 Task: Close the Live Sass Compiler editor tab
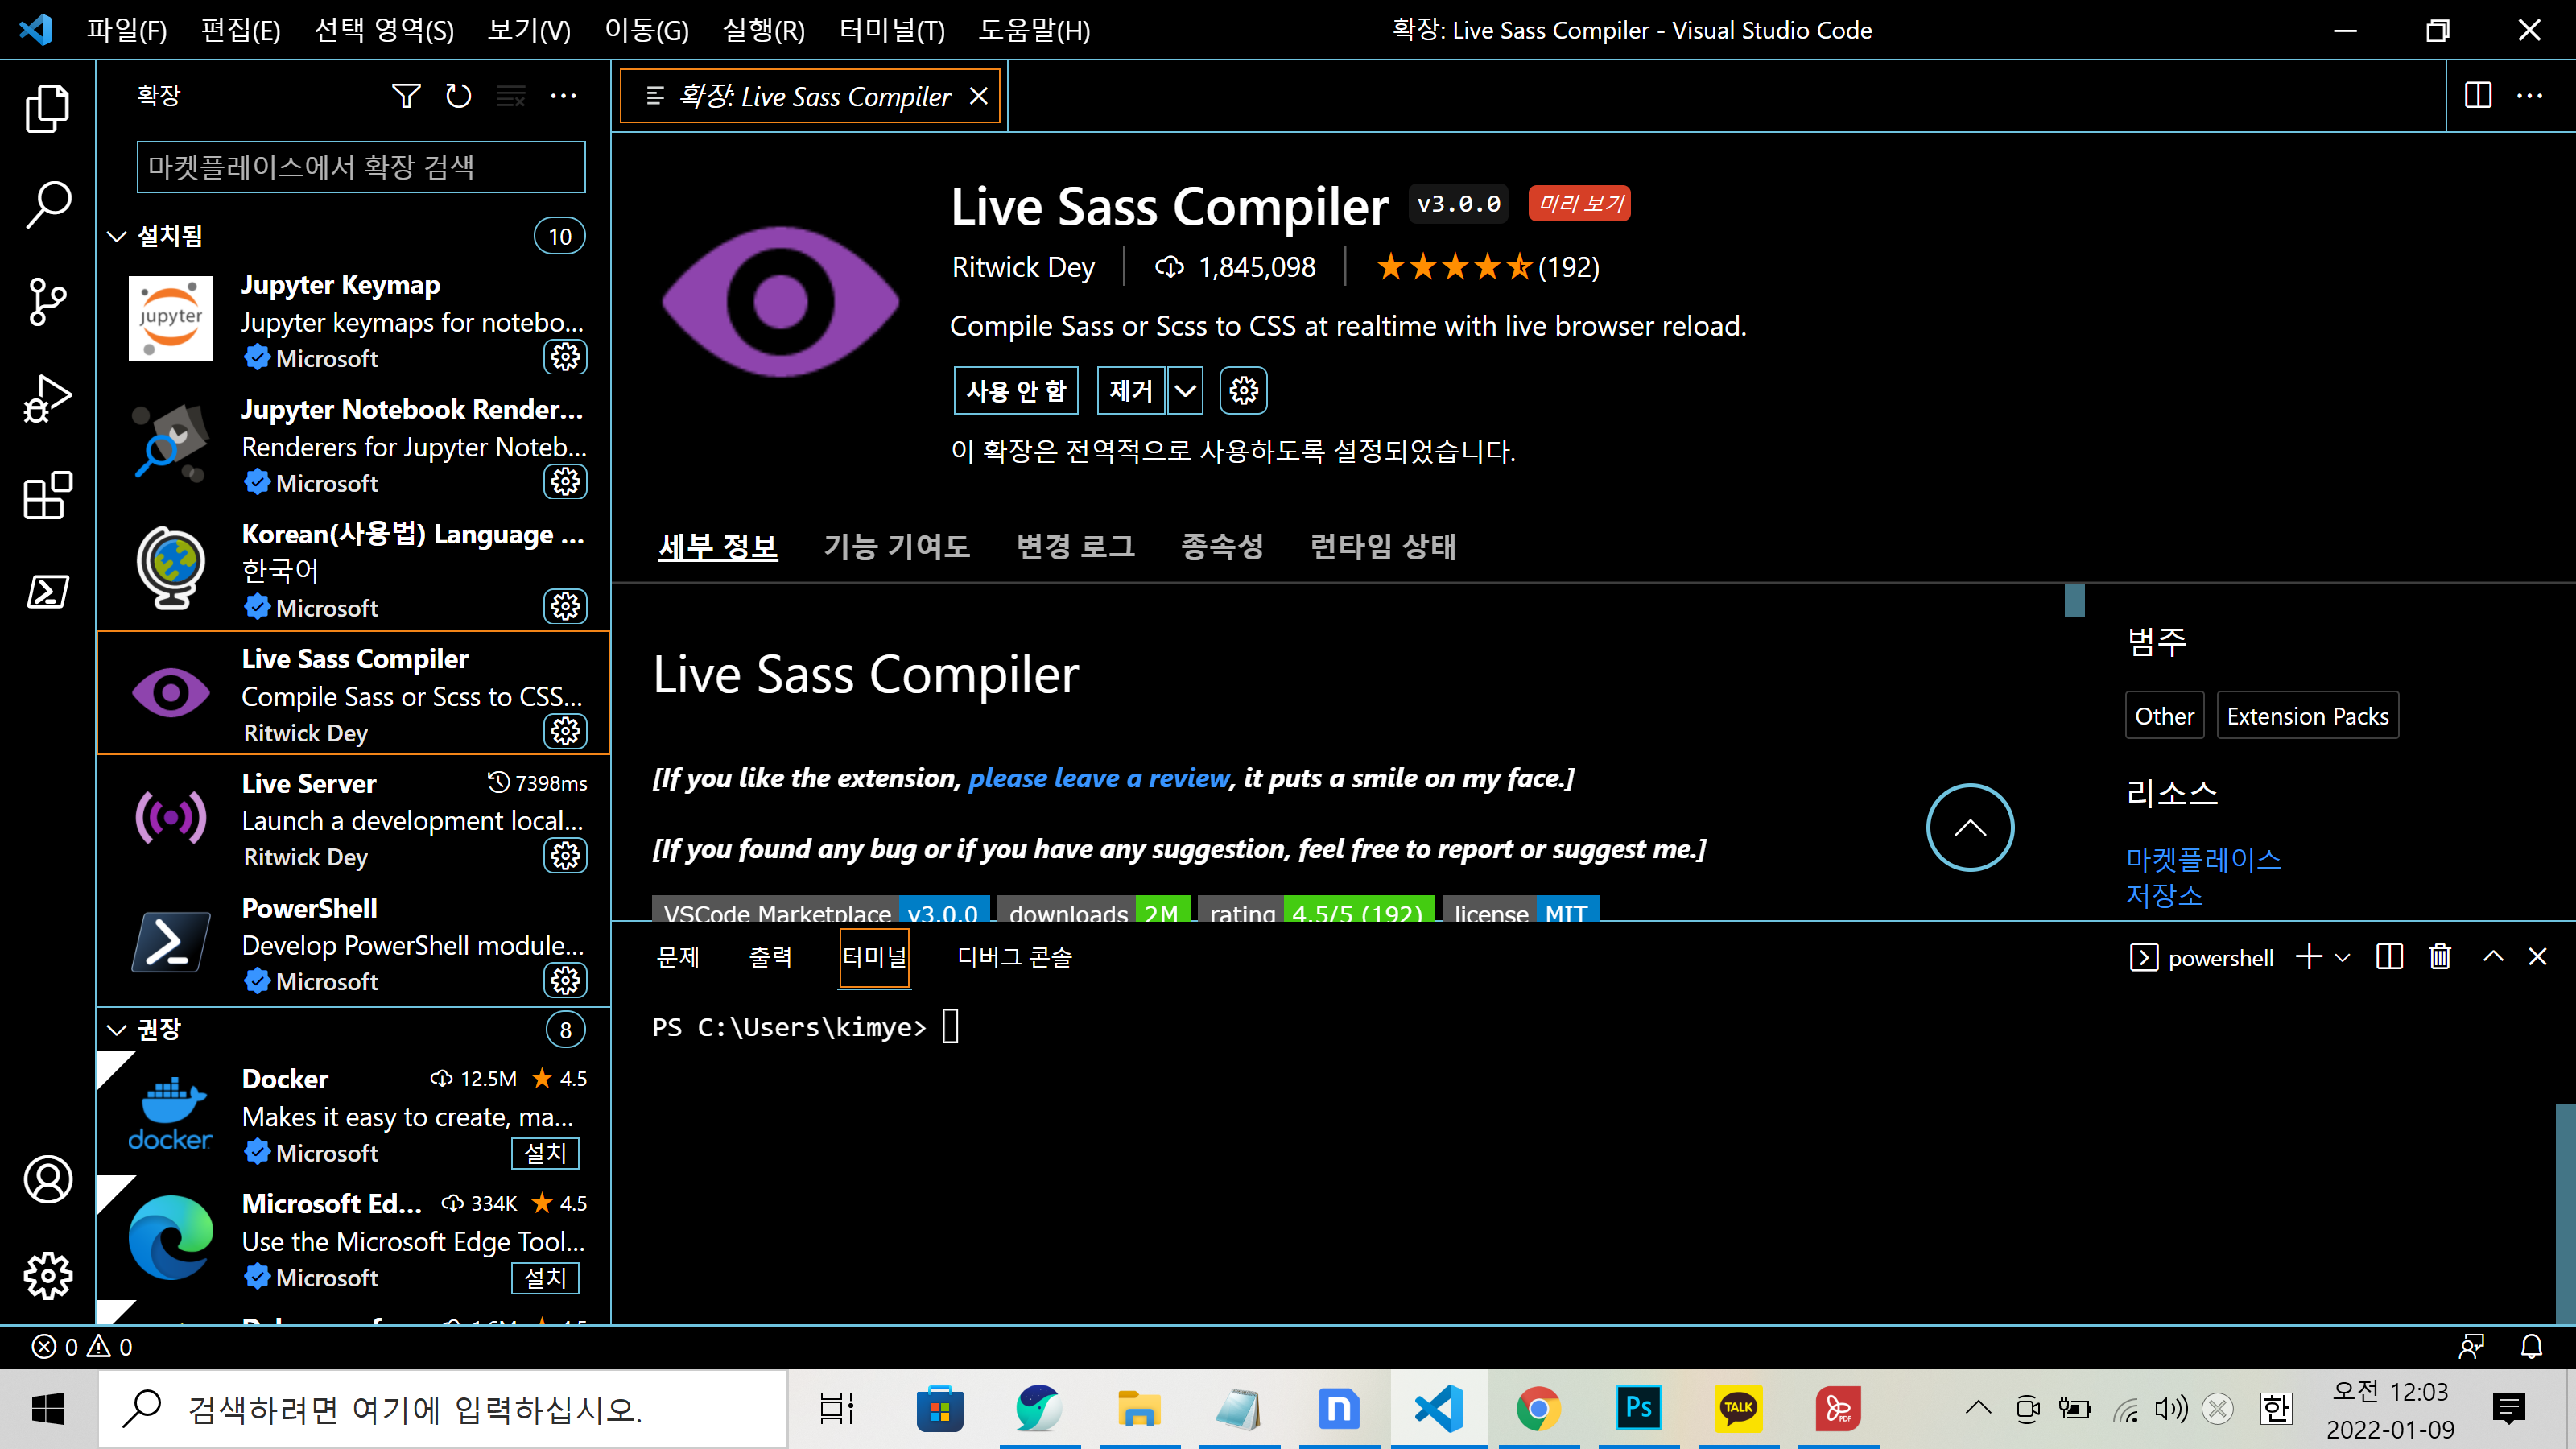point(978,96)
